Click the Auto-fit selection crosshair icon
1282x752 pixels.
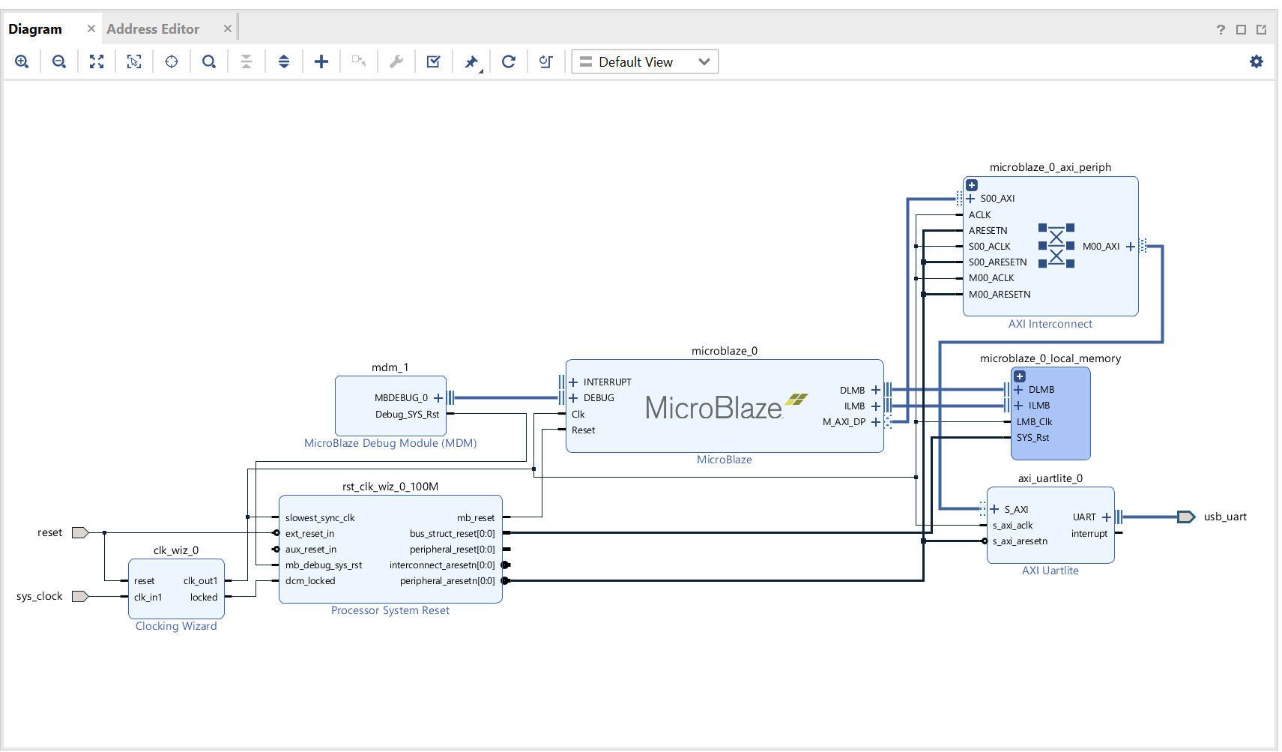(x=172, y=61)
